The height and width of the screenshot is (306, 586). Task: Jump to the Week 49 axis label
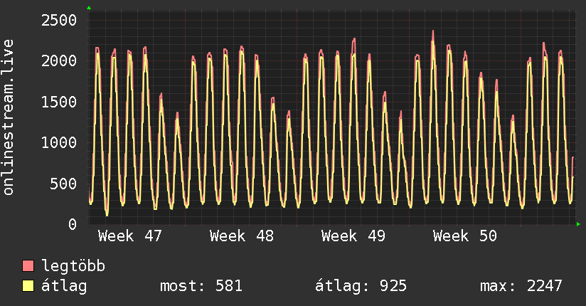(353, 236)
